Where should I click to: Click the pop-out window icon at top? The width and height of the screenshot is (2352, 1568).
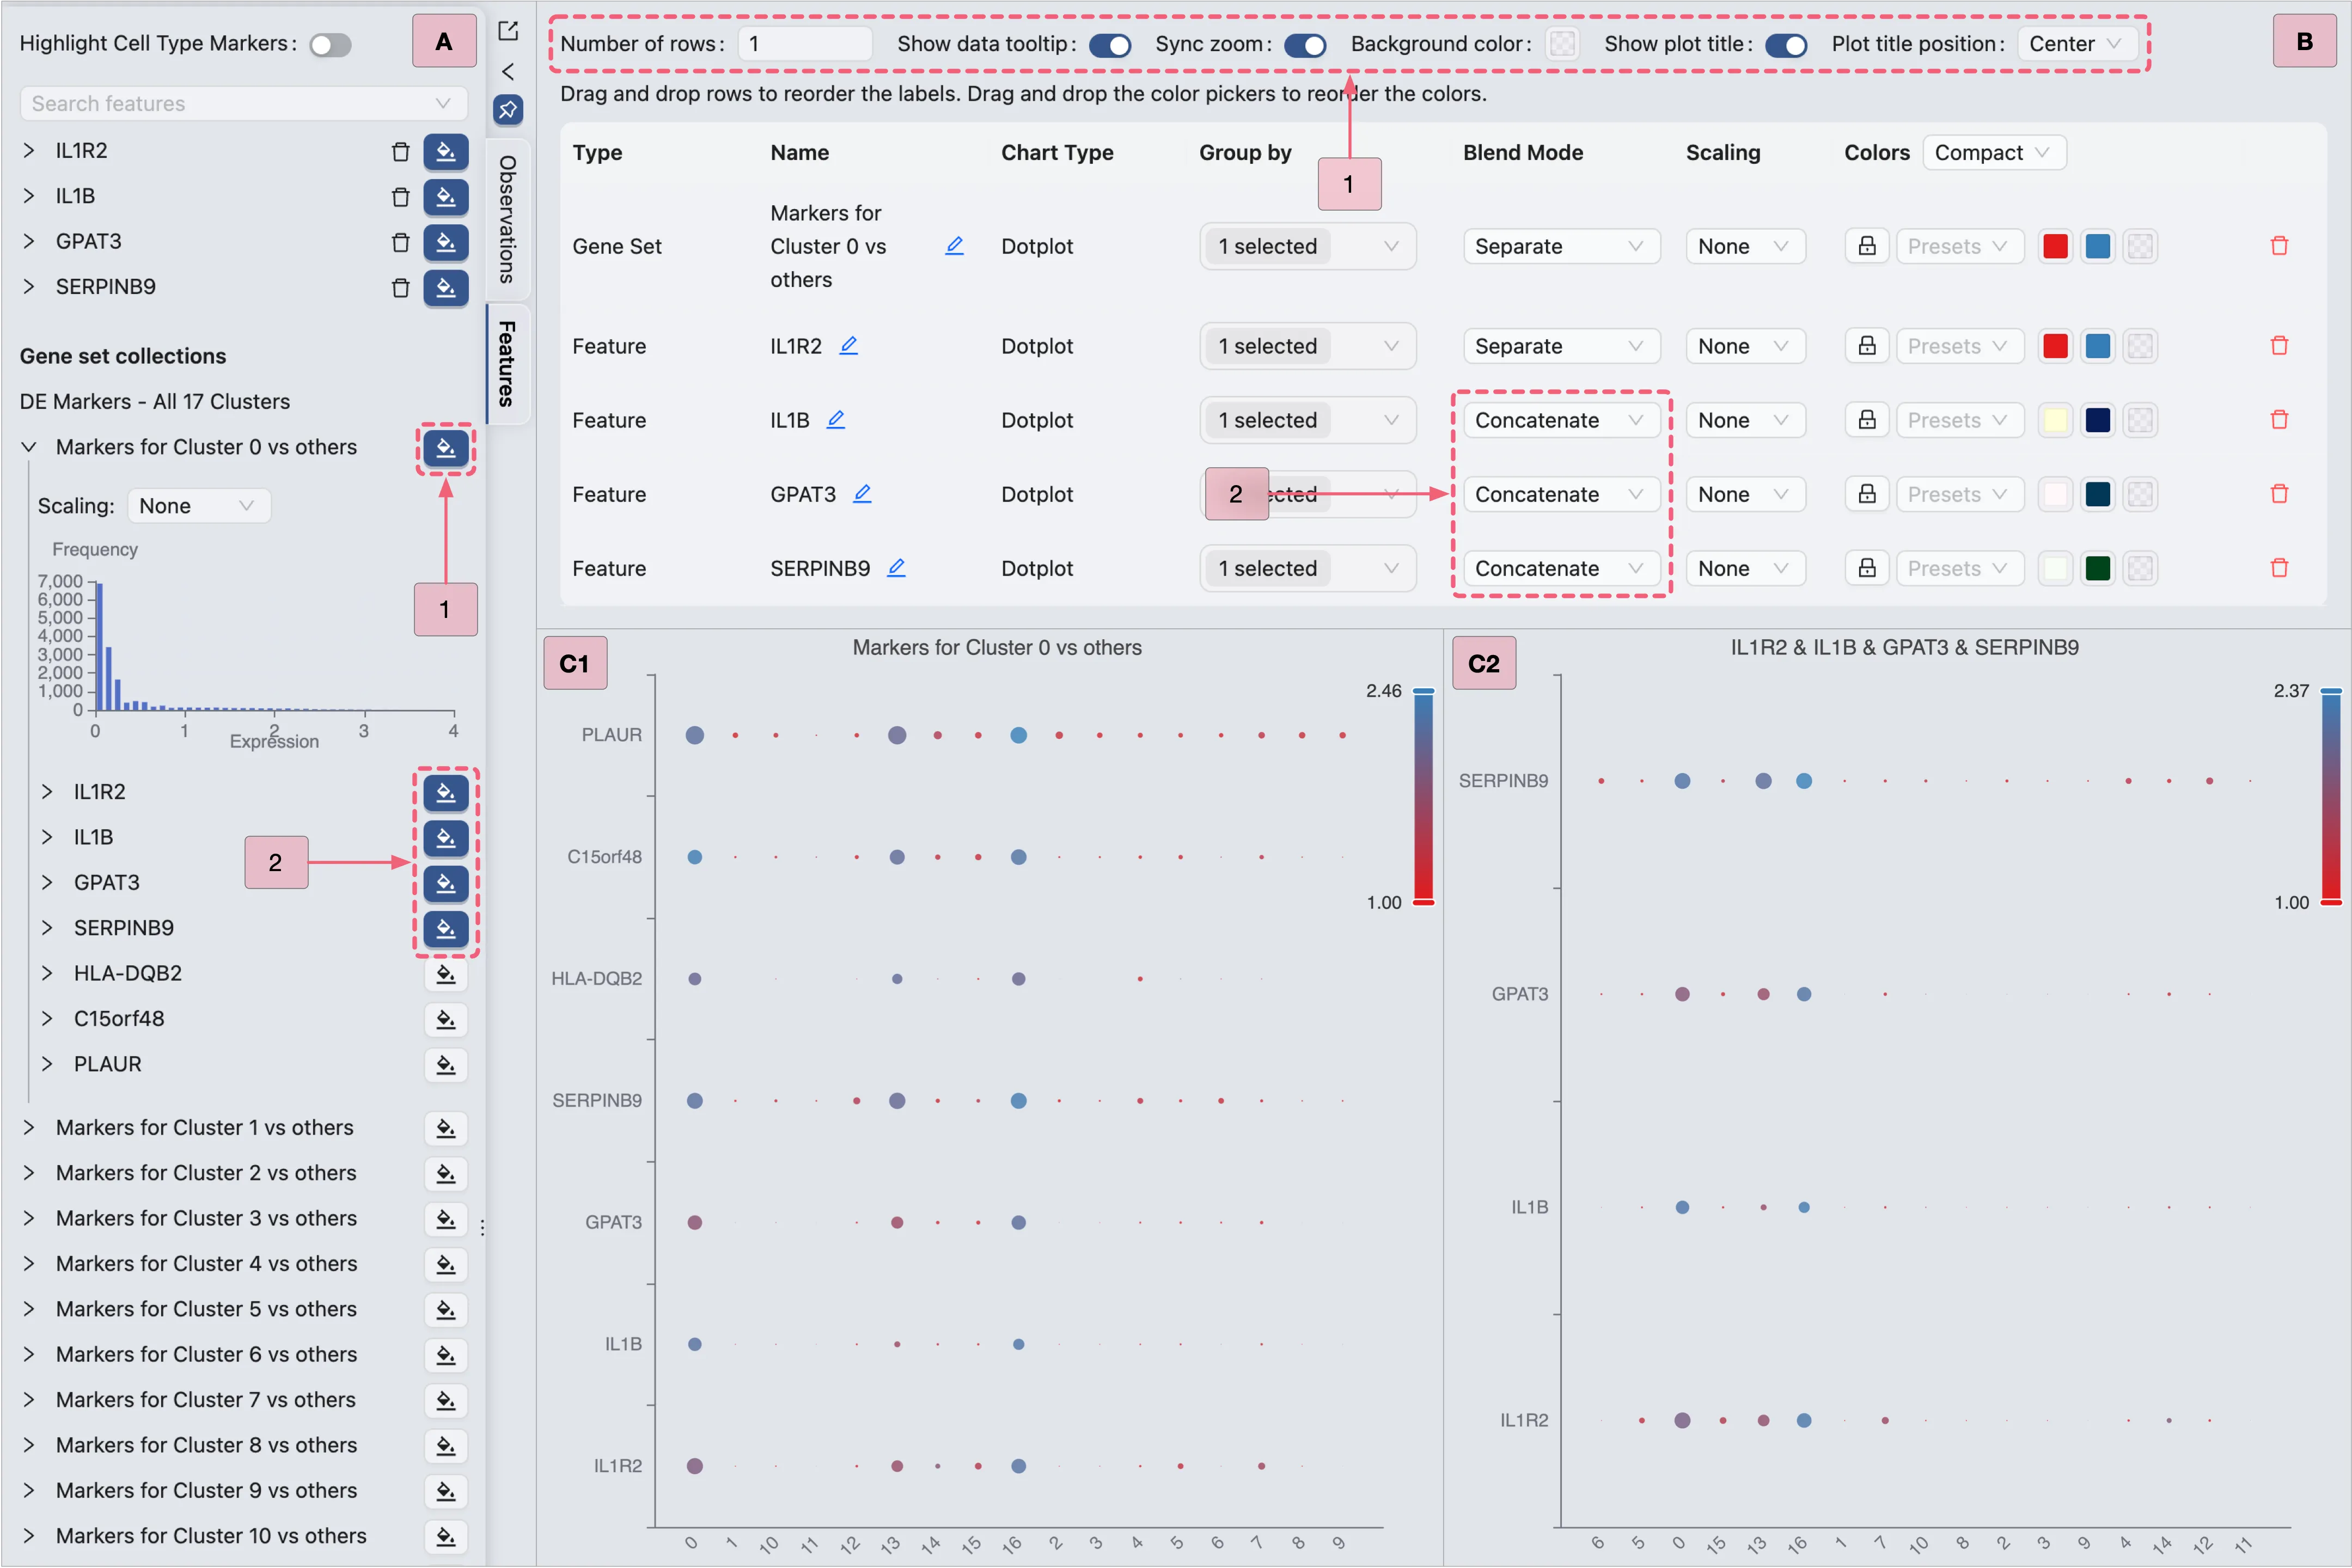(x=508, y=31)
